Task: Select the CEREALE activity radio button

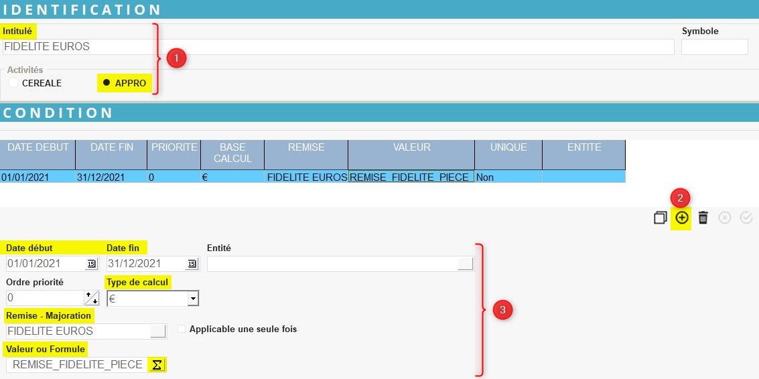Action: (x=13, y=83)
